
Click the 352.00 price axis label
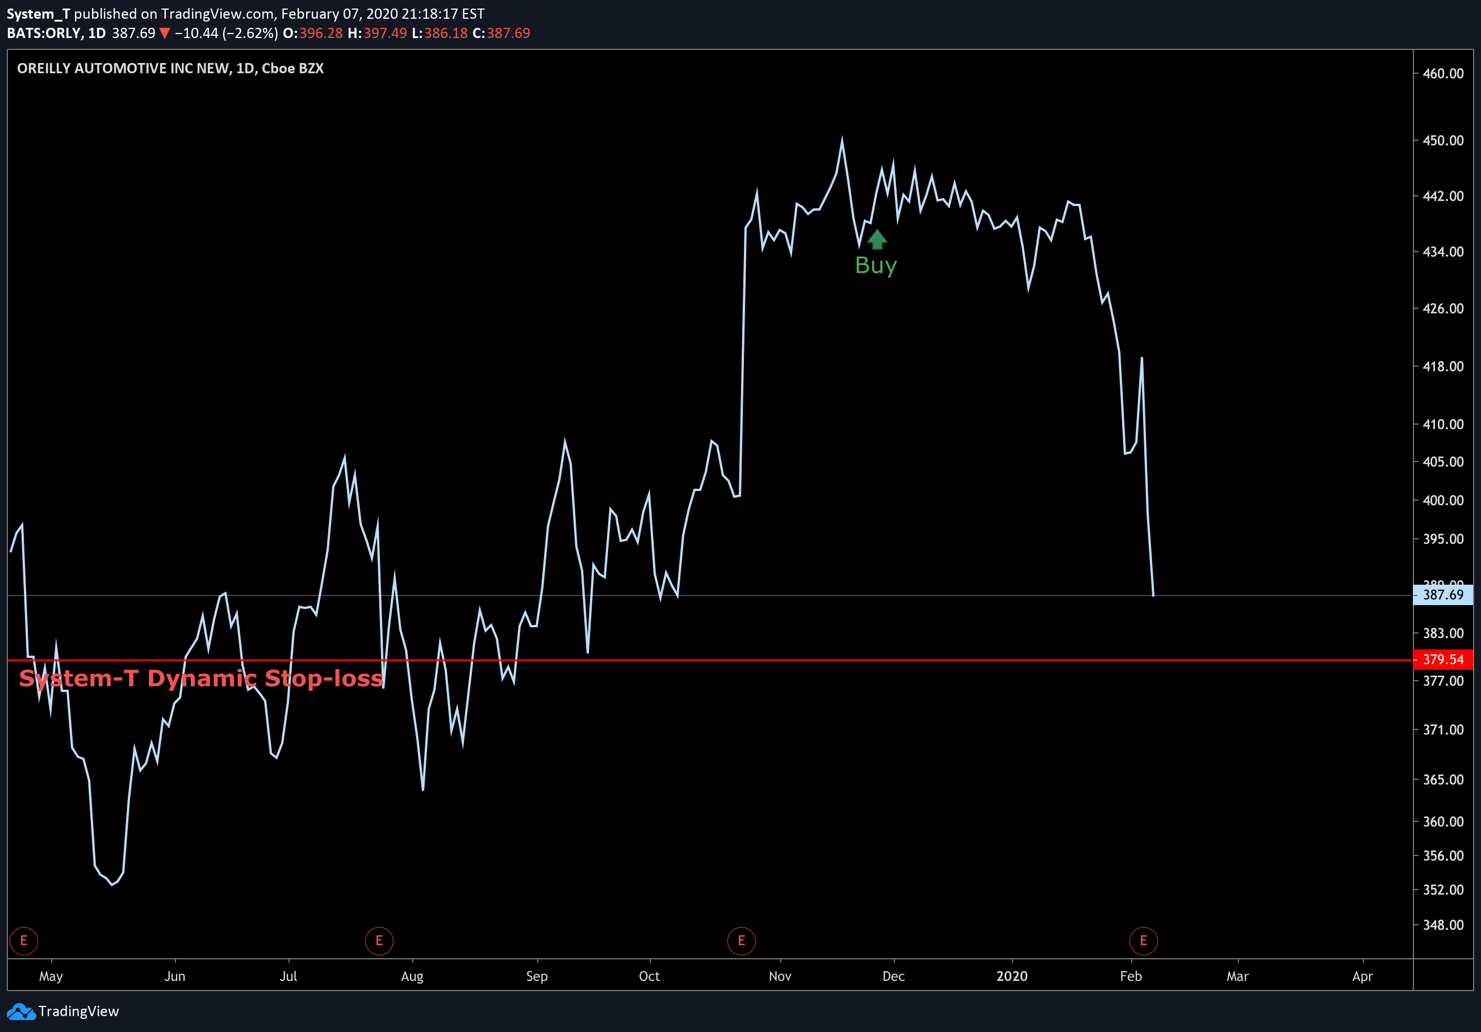click(1444, 890)
